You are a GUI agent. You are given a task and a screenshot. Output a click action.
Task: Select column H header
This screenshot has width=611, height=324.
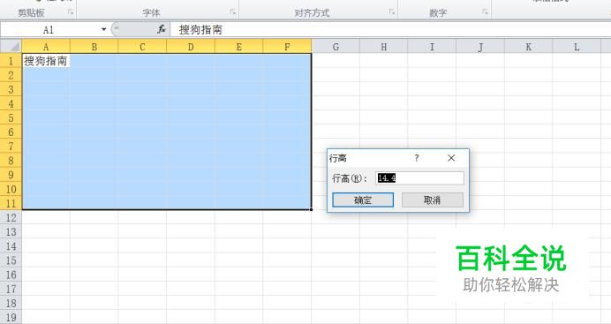coord(384,47)
